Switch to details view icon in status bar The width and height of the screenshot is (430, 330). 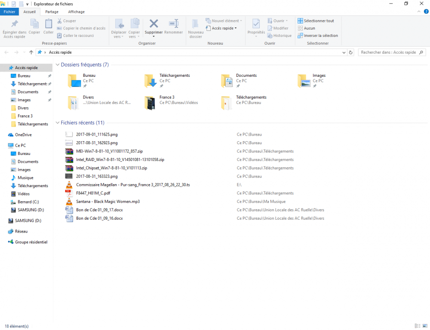pyautogui.click(x=418, y=326)
